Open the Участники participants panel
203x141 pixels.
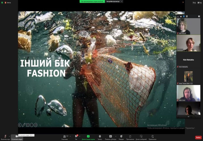click(65, 138)
